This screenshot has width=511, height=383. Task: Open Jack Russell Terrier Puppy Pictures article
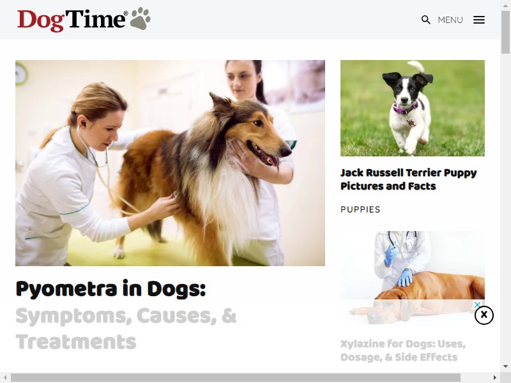click(408, 179)
